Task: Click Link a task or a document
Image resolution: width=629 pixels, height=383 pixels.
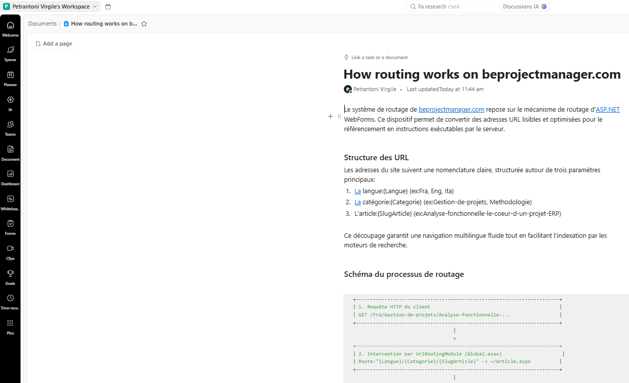Action: pos(379,57)
